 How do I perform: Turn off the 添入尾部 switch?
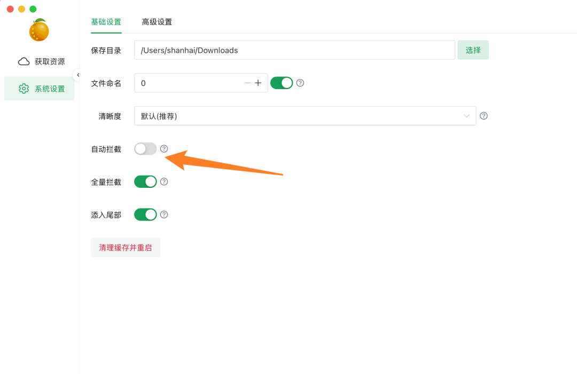[145, 214]
